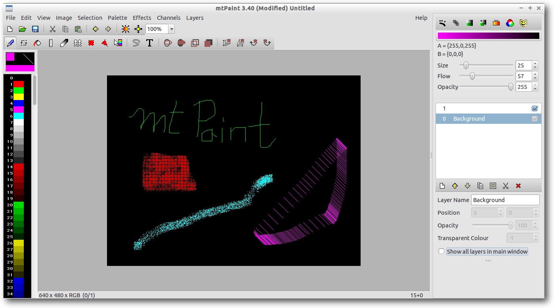Image resolution: width=554 pixels, height=308 pixels.
Task: Lower the layer with the down arrow button
Action: 468,186
